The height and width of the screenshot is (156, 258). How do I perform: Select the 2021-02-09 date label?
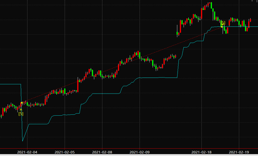(x=140, y=152)
